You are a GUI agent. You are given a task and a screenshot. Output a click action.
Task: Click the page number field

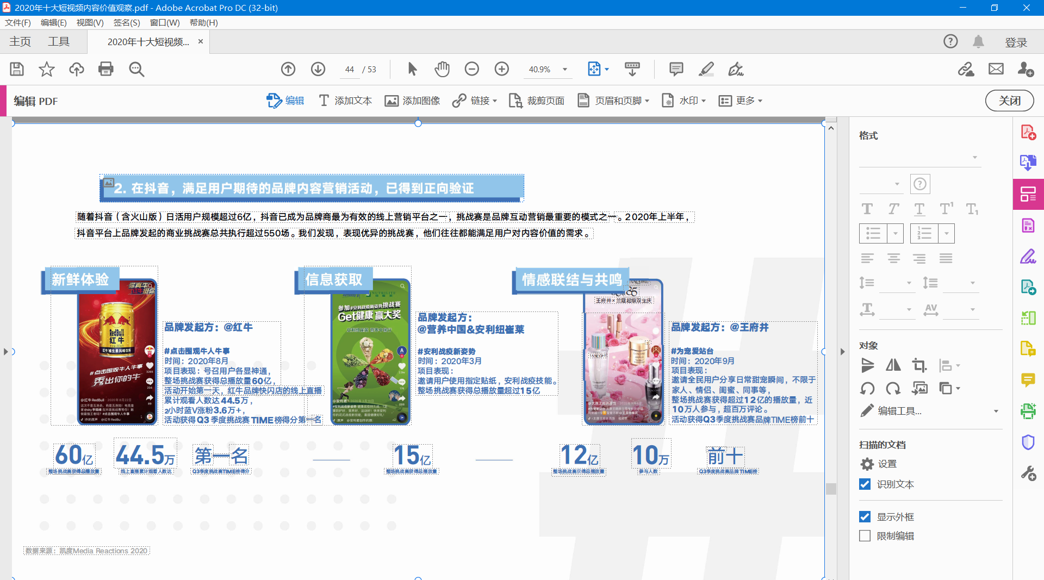click(x=350, y=69)
